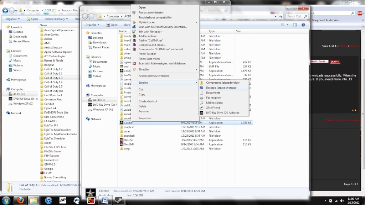The image size is (365, 205).
Task: Select the snowball folder row
Action: coord(186,136)
